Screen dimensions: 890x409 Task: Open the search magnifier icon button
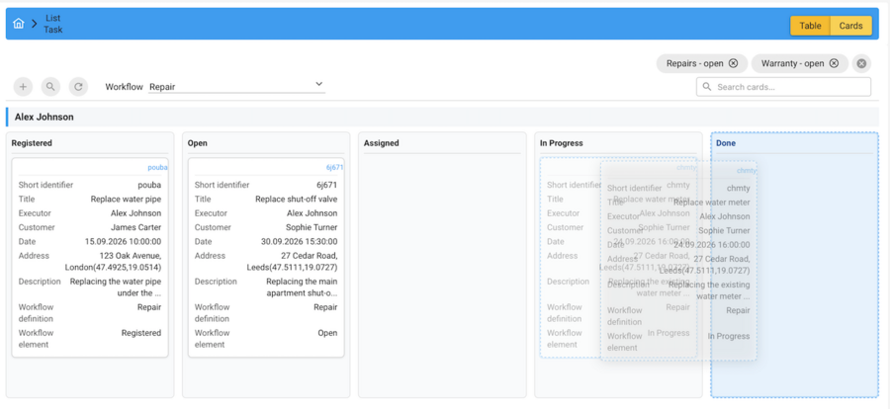point(50,87)
